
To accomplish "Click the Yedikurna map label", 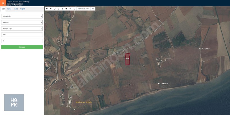I will coord(204,49).
